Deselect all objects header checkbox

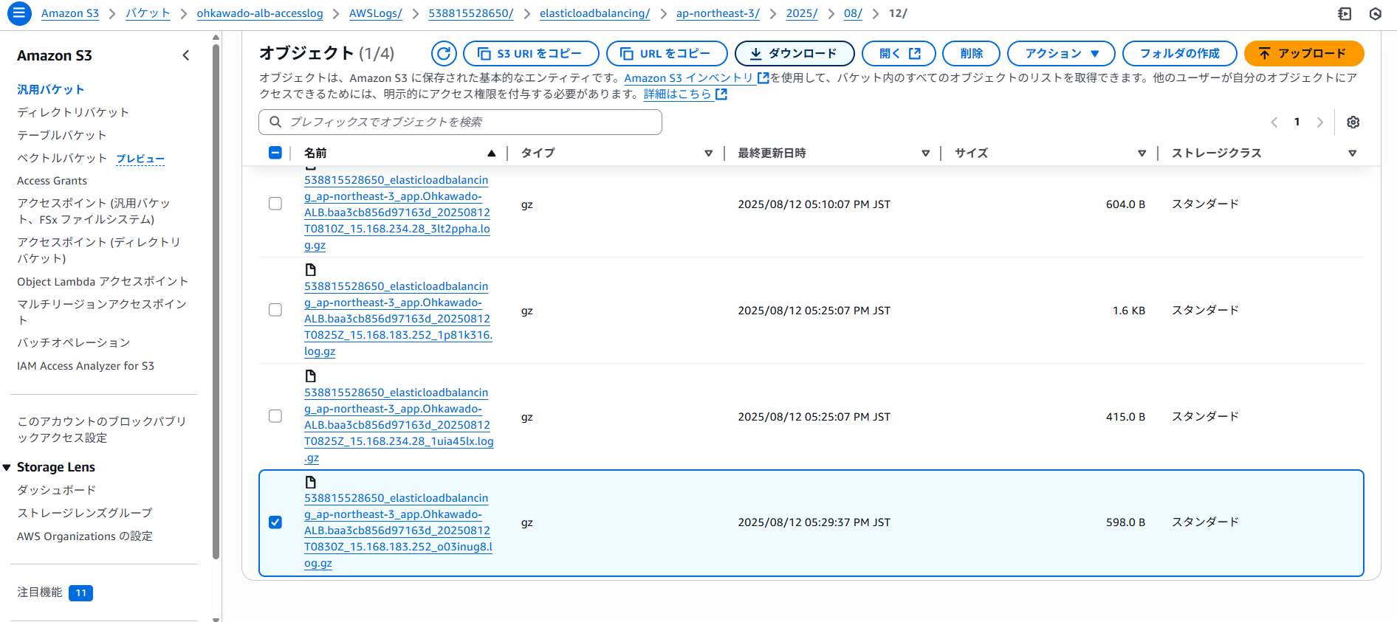(275, 153)
